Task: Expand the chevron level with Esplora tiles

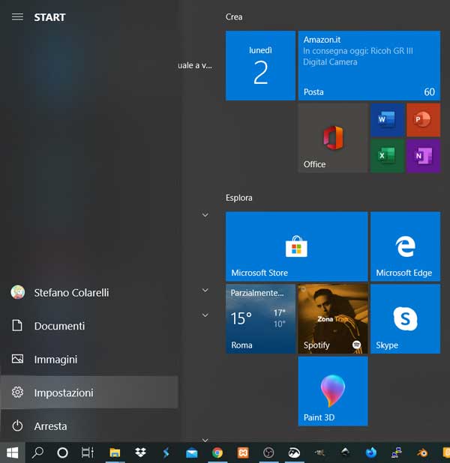Action: 205,215
